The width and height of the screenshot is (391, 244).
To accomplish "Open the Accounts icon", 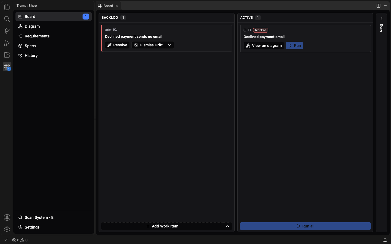I will [7, 217].
